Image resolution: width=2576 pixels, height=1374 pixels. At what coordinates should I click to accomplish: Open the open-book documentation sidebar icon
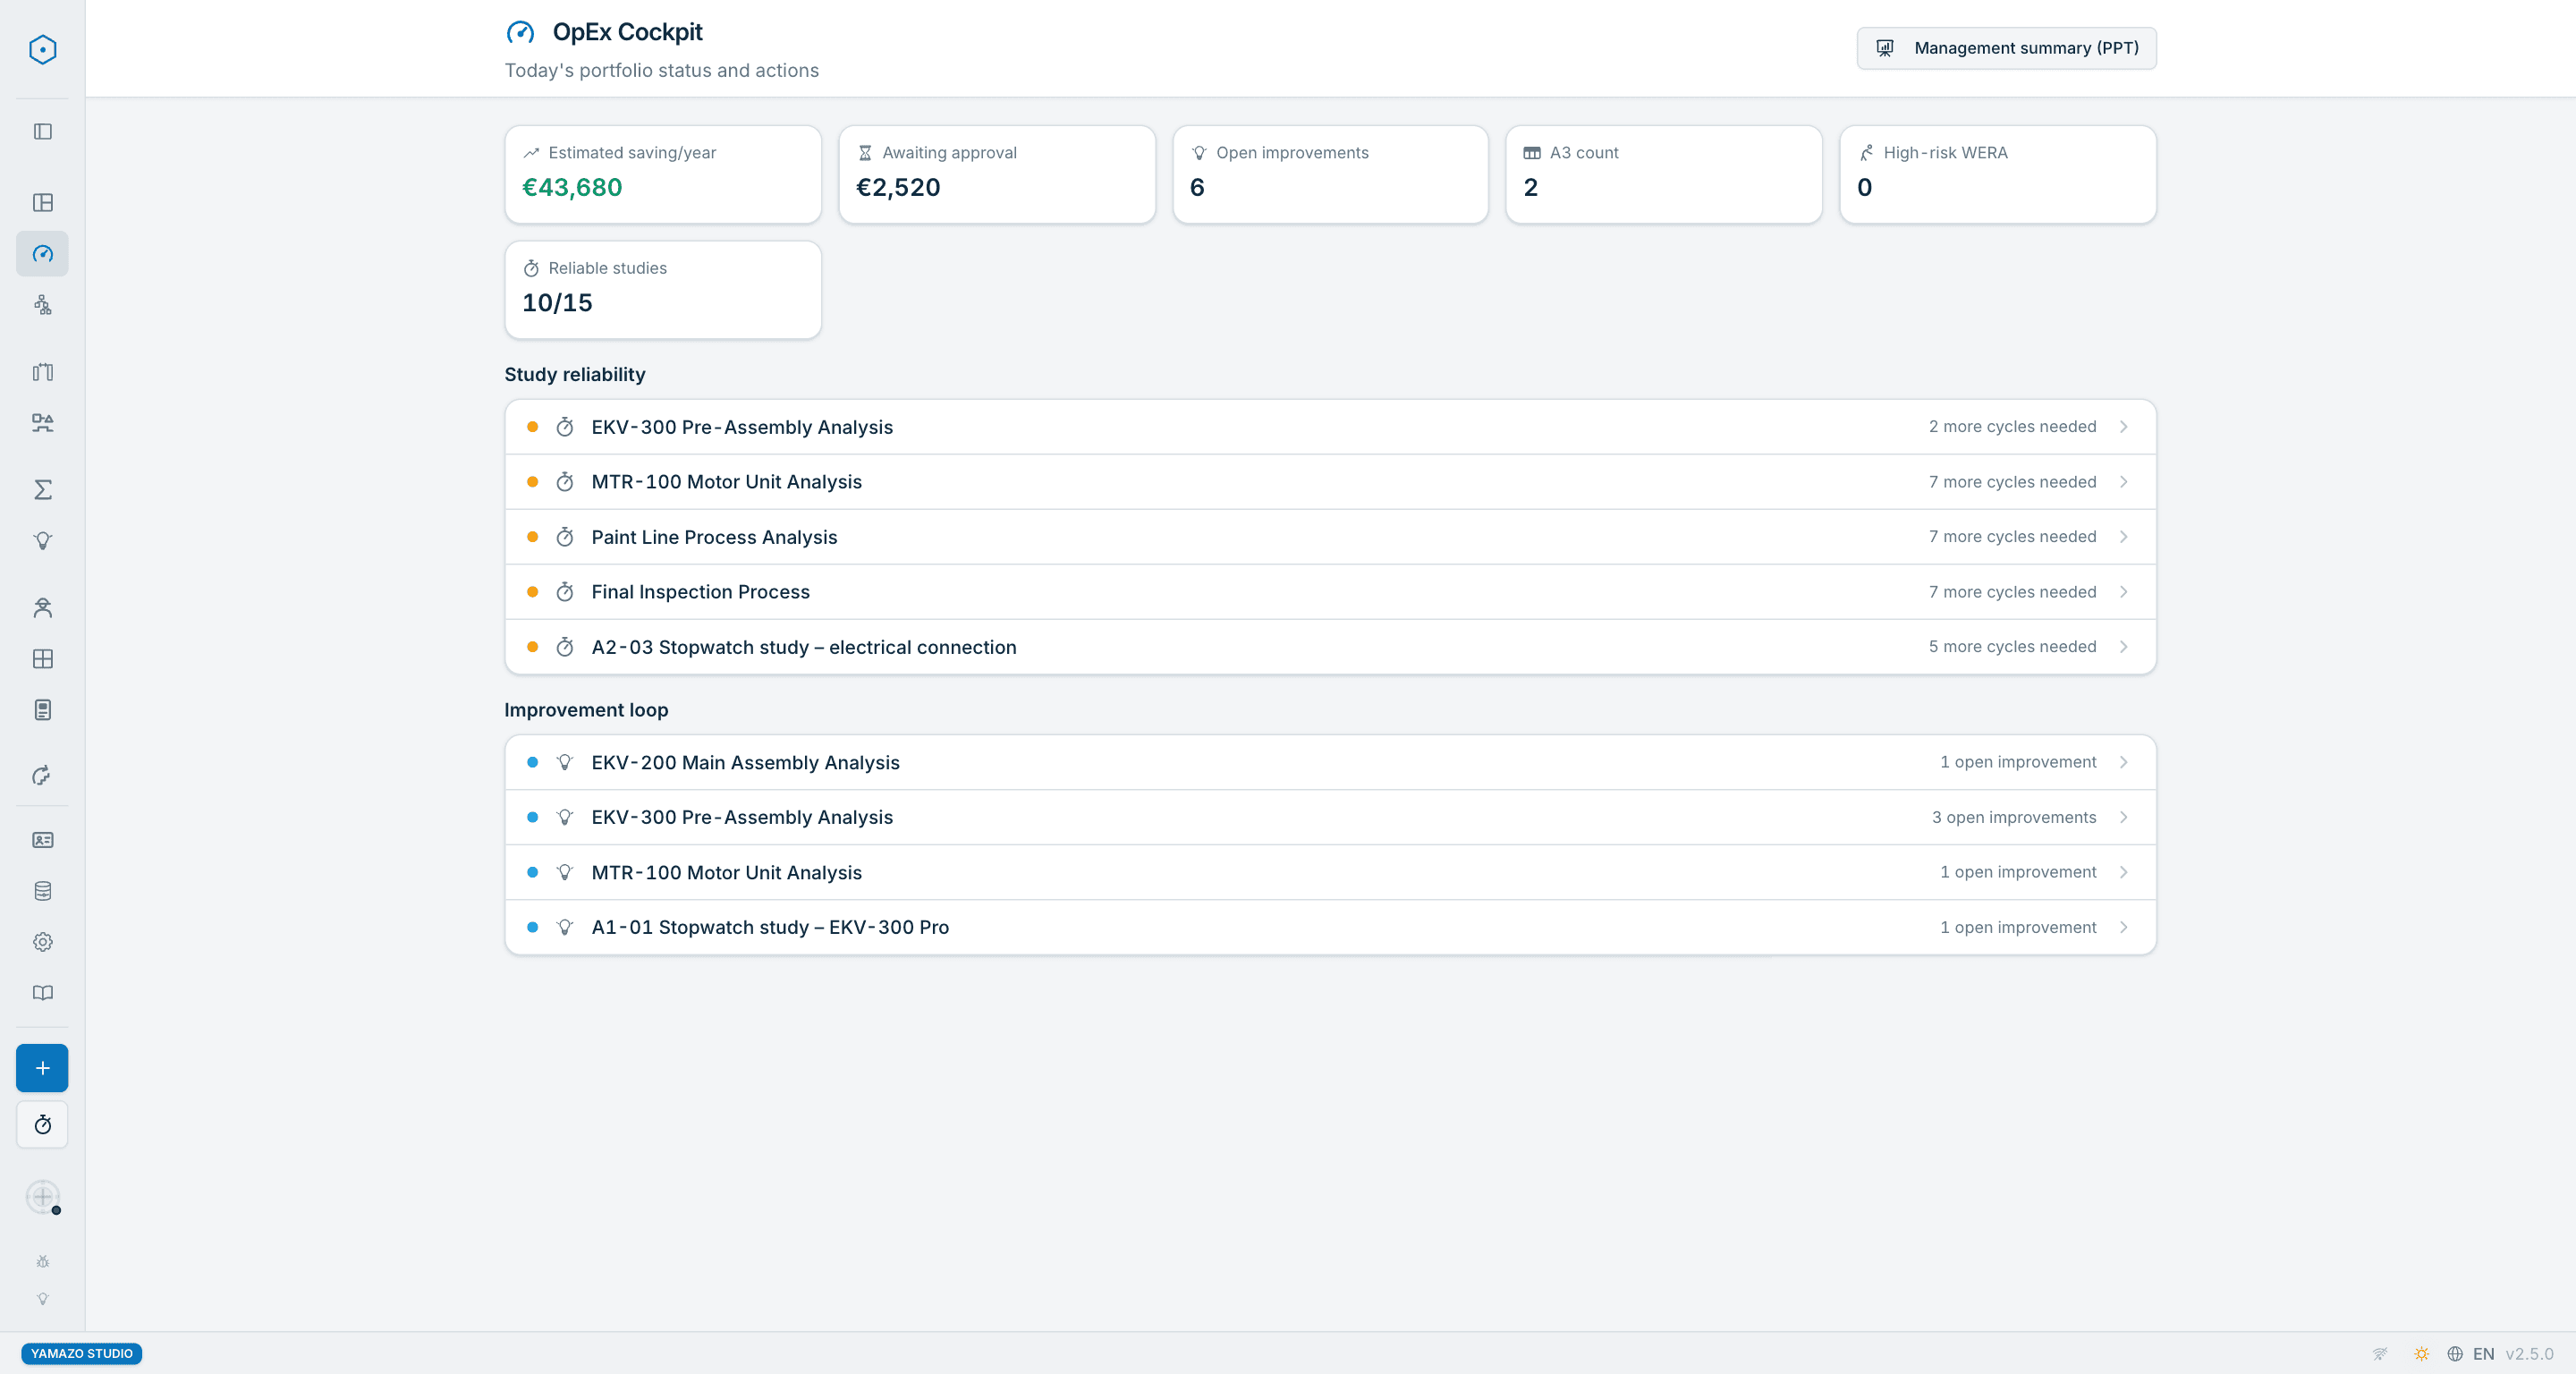tap(42, 993)
